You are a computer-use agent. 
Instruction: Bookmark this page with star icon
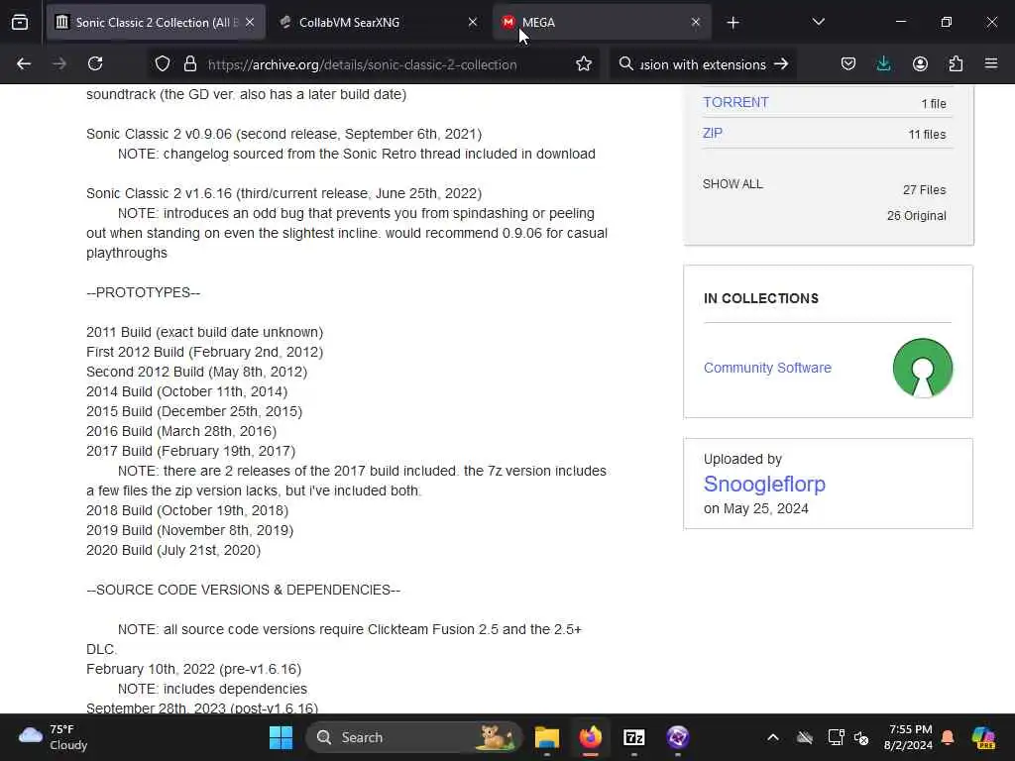point(584,64)
